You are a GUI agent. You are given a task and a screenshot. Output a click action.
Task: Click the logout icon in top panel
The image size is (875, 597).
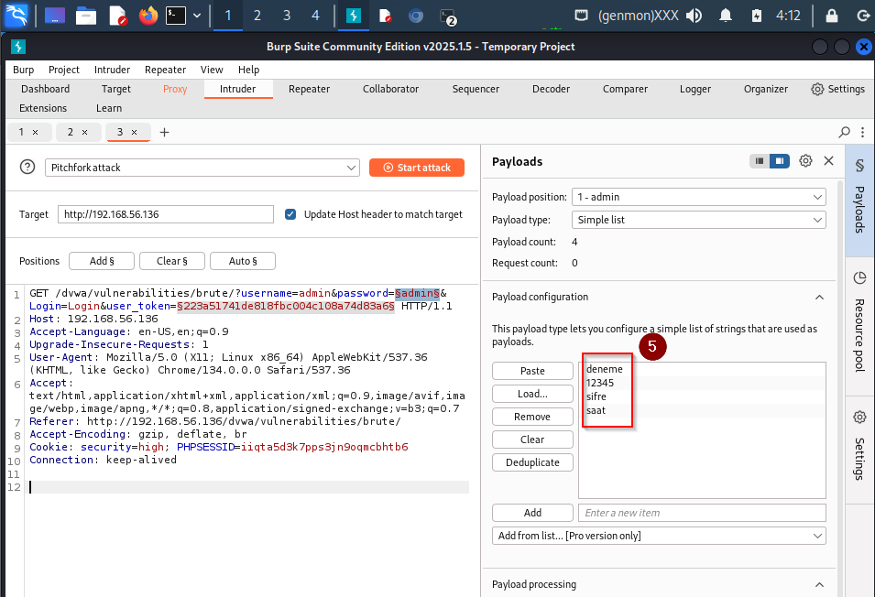pyautogui.click(x=863, y=16)
